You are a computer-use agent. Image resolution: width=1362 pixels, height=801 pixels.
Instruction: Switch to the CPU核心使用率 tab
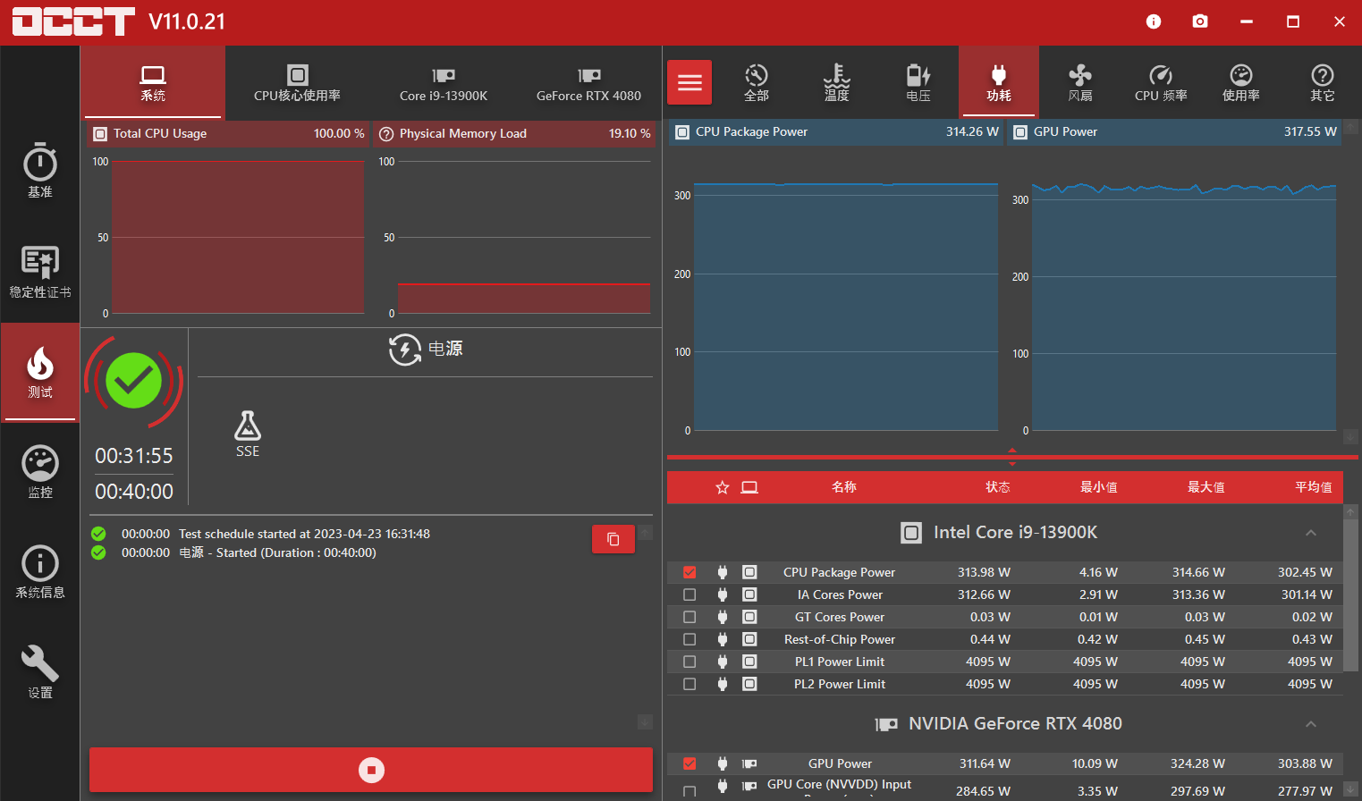[297, 82]
